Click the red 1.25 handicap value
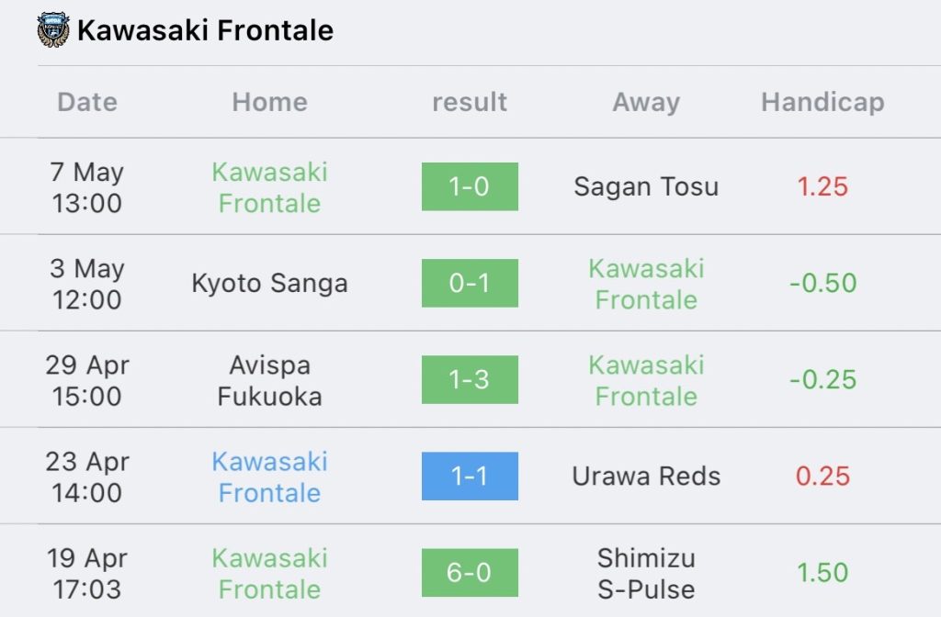This screenshot has width=941, height=617. [822, 186]
